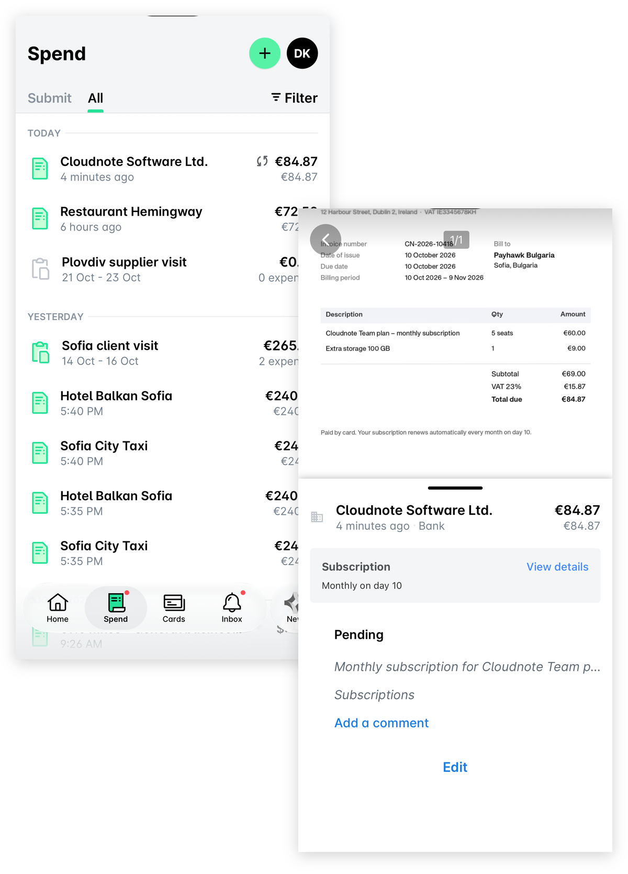The image size is (628, 874).
Task: Click the 'Monthly subscription for Cloudnote Team' note
Action: tap(467, 667)
